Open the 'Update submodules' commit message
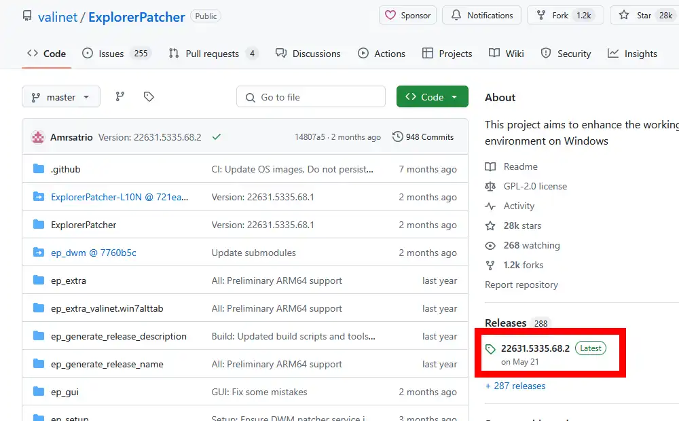The height and width of the screenshot is (421, 679). [x=254, y=253]
